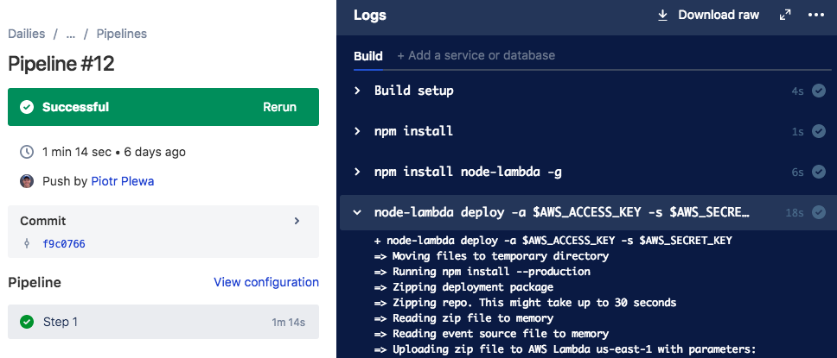
Task: Open the three-dots more options menu
Action: click(x=816, y=16)
